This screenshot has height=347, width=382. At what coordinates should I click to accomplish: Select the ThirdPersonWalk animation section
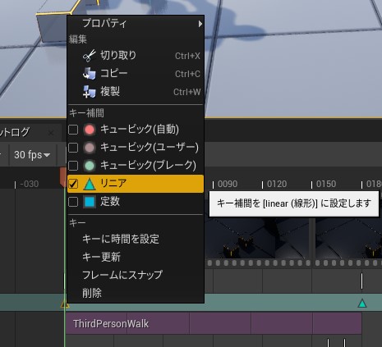coord(214,324)
